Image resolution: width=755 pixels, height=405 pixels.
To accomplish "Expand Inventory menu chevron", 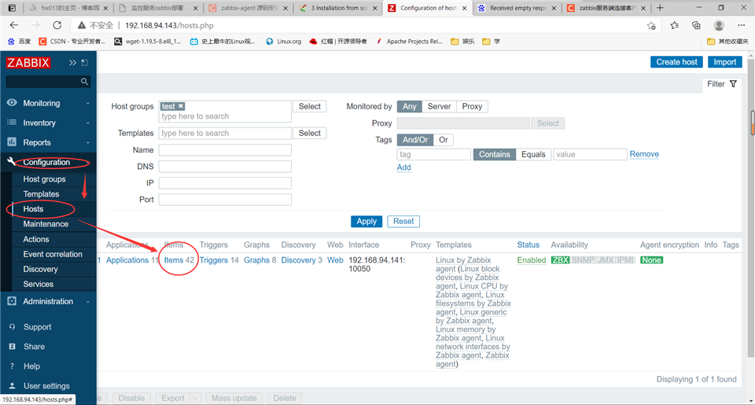I will coord(87,123).
